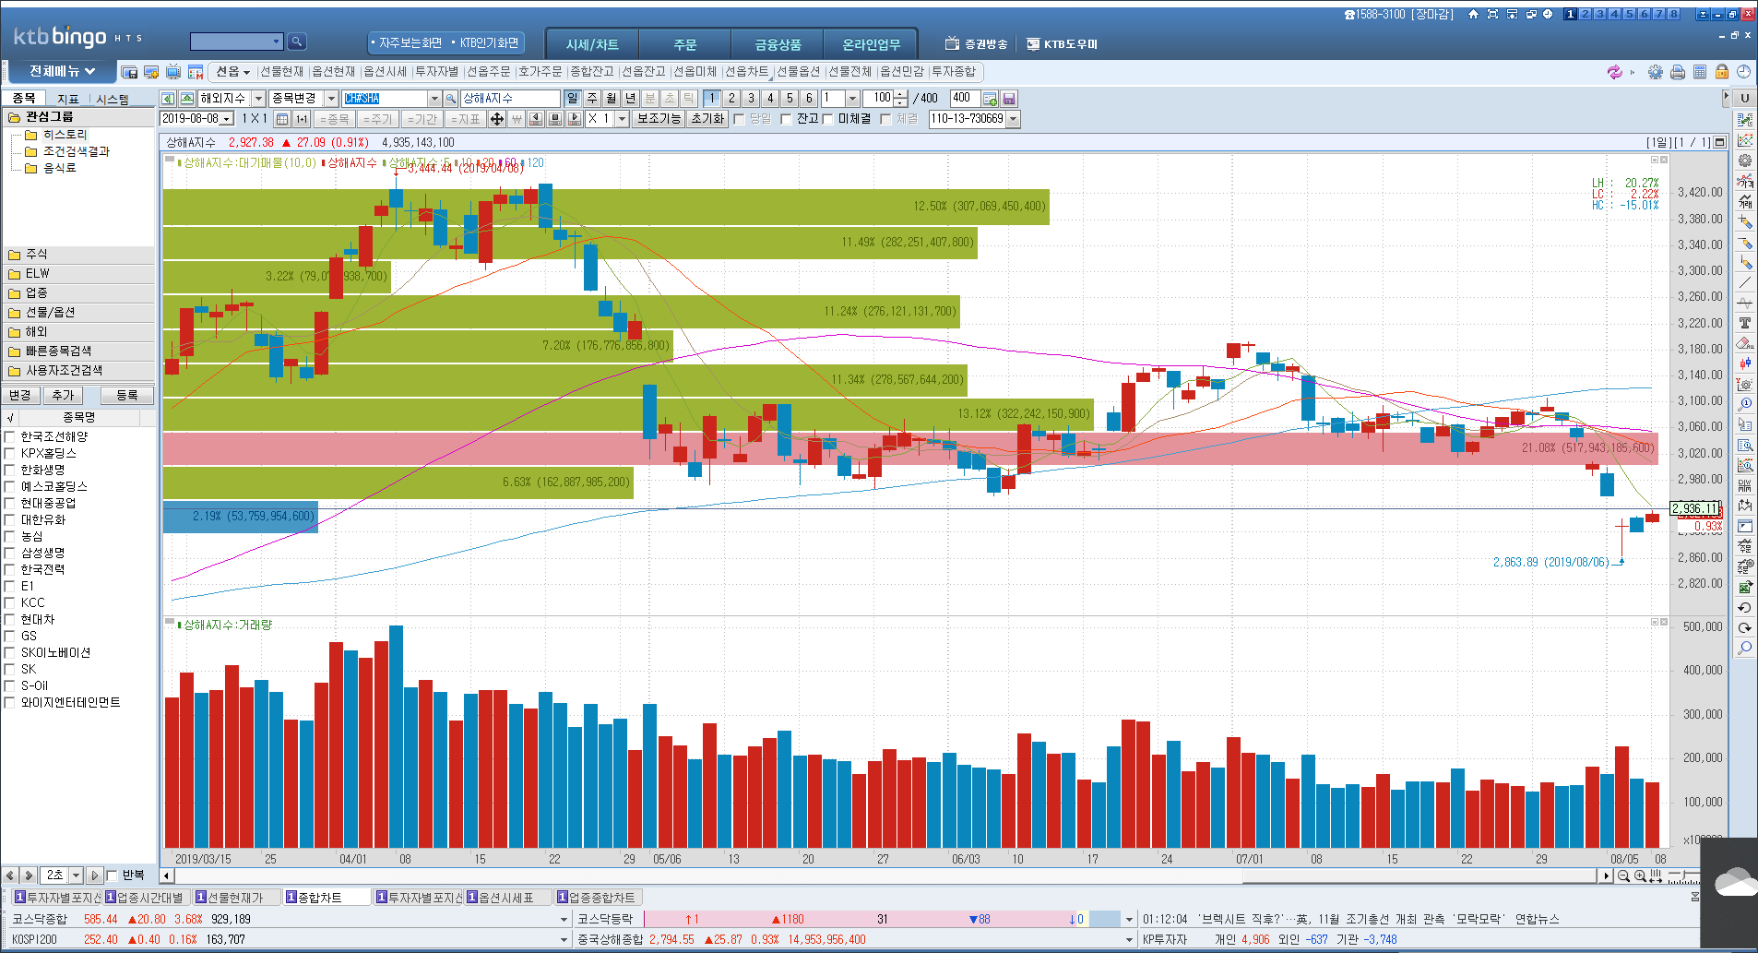Click the search magnifier next to CH#SHA
This screenshot has width=1758, height=953.
coord(451,98)
